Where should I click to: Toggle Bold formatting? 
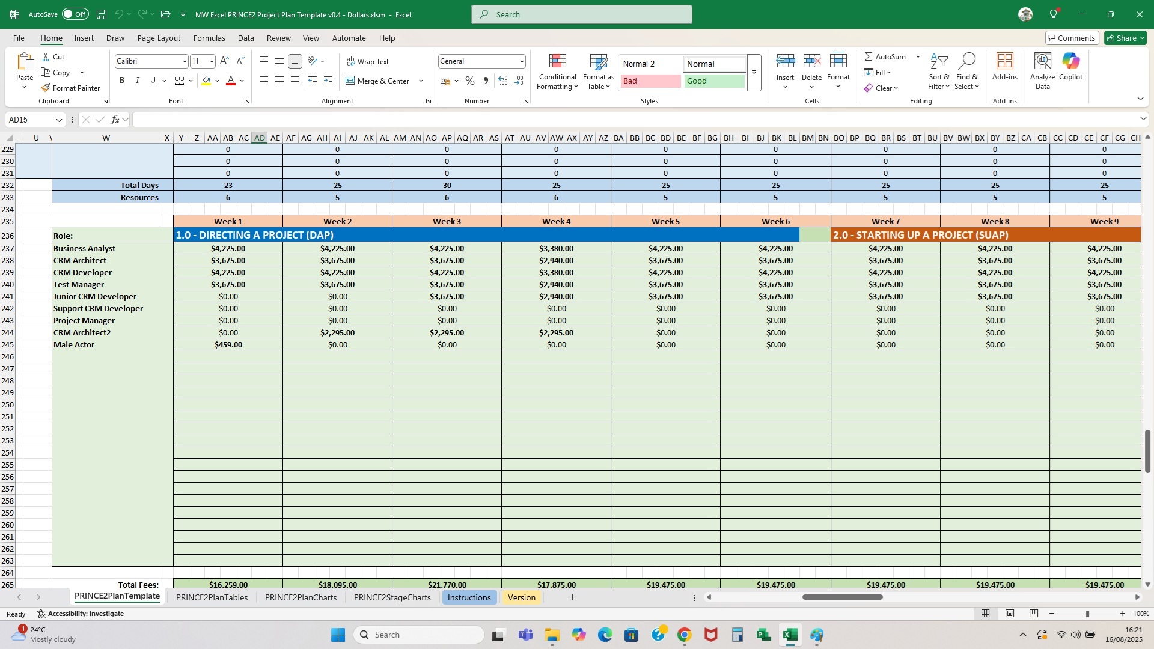tap(122, 81)
